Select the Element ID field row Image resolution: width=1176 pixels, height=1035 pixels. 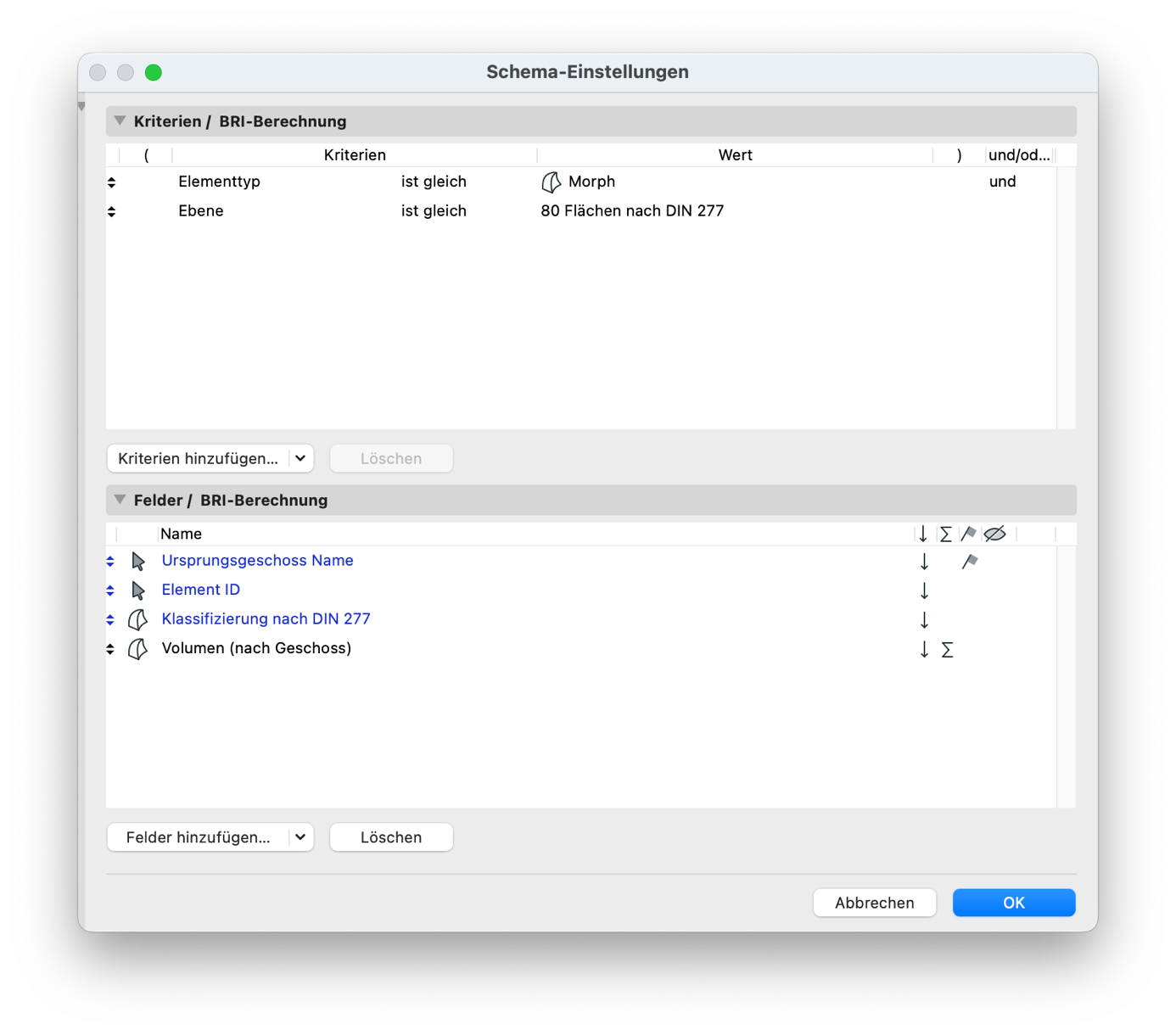pos(201,590)
